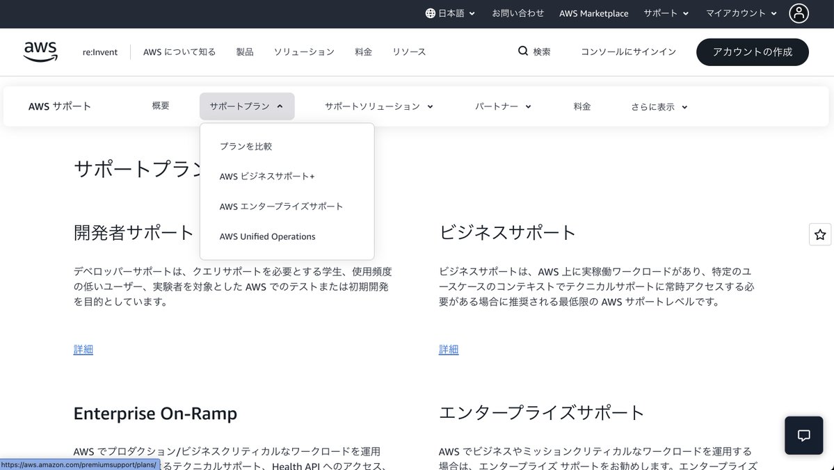Expand the サポートソリューション dropdown
Screen dimensions: 834x470
378,106
